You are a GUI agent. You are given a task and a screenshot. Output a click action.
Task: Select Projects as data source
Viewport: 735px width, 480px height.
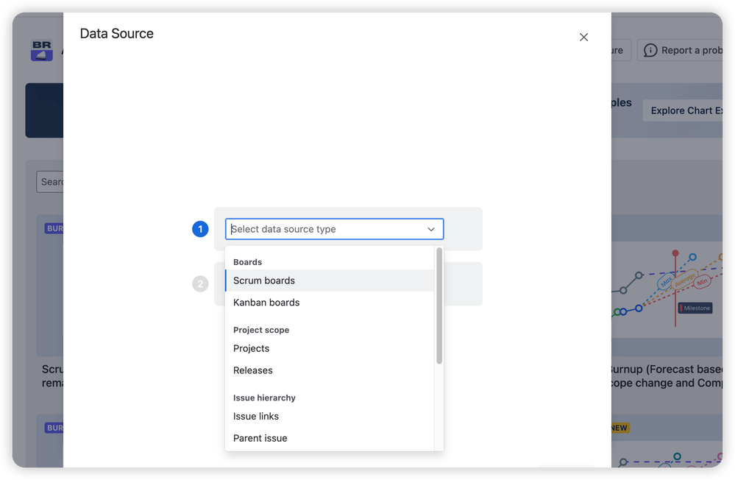coord(330,349)
